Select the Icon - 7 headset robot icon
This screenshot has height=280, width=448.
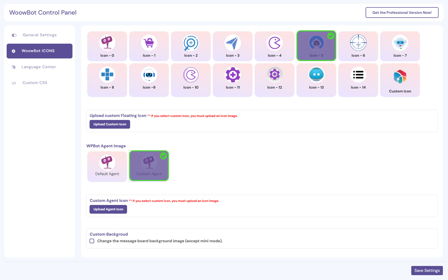tap(400, 46)
